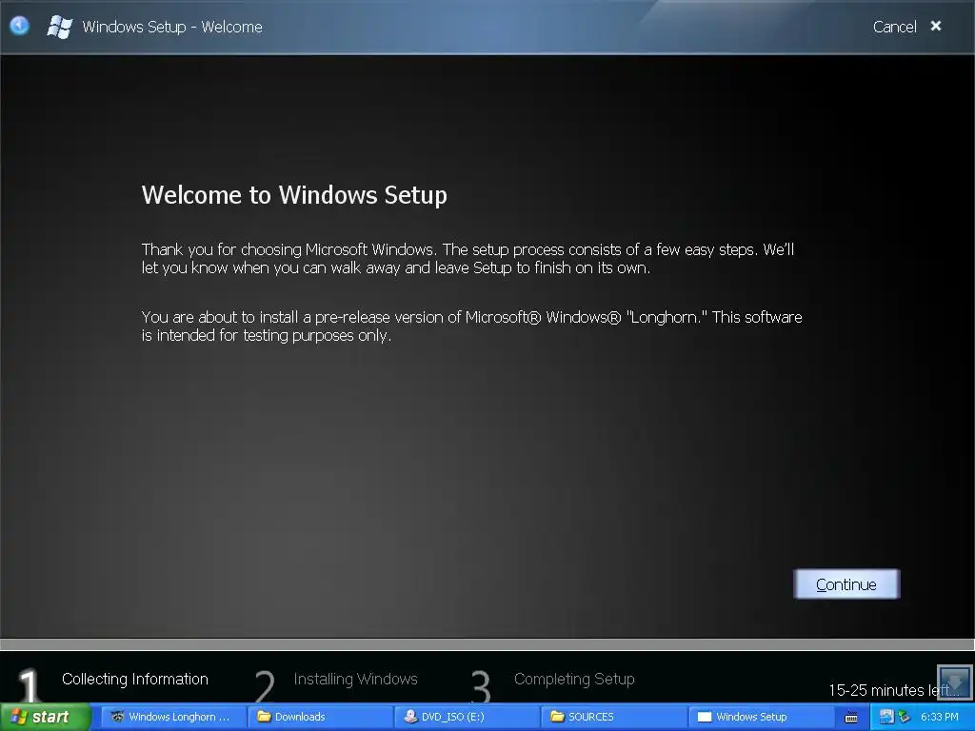Click the Thank you for choosing Microsoft Windows paragraph
This screenshot has width=975, height=731.
tap(468, 259)
